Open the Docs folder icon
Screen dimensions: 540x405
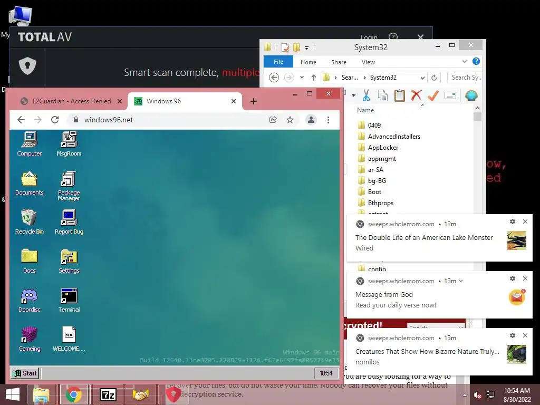[x=30, y=261]
